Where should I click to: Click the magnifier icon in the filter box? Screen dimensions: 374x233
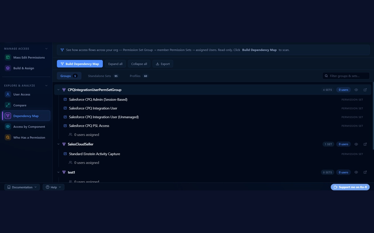pos(326,76)
